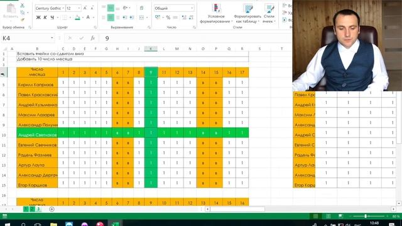The height and width of the screenshot is (226, 402).
Task: Click the formula bar containing 9
Action: [196, 38]
